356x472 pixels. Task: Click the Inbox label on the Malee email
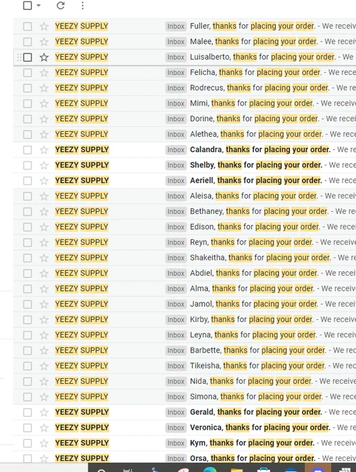coord(176,42)
